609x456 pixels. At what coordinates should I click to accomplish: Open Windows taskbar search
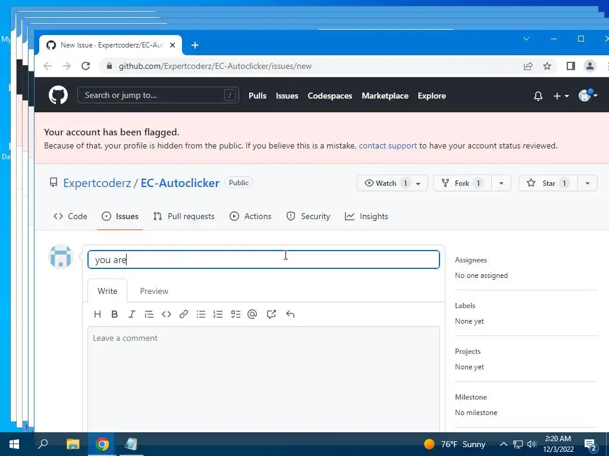[x=43, y=444]
